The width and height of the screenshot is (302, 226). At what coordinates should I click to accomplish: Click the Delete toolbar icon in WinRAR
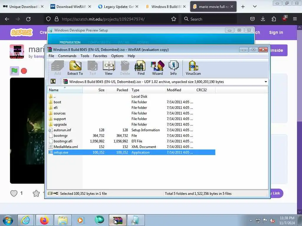(x=125, y=68)
